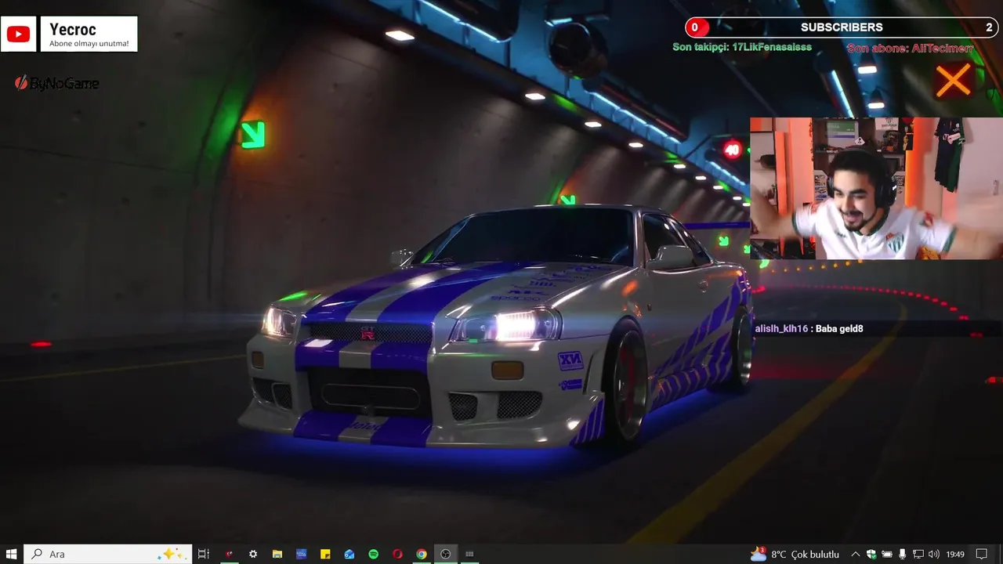Image resolution: width=1003 pixels, height=564 pixels.
Task: Open Windows Security shield in tray
Action: tap(871, 554)
